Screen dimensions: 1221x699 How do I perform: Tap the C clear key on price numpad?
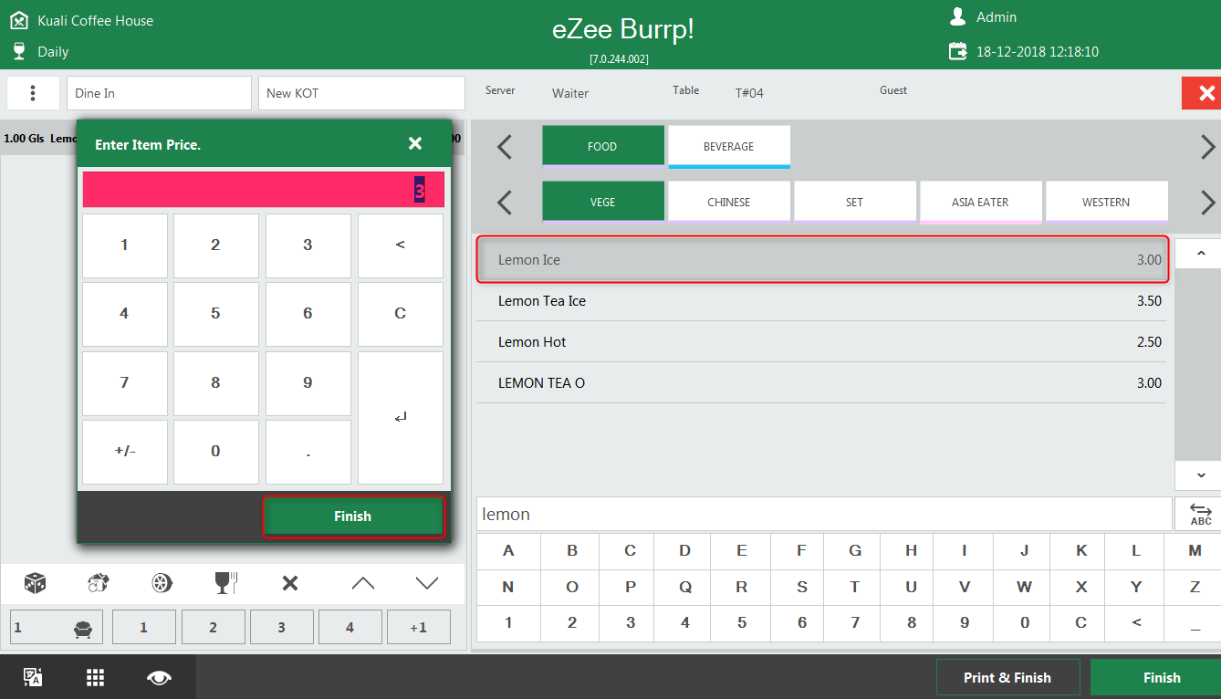(x=401, y=314)
